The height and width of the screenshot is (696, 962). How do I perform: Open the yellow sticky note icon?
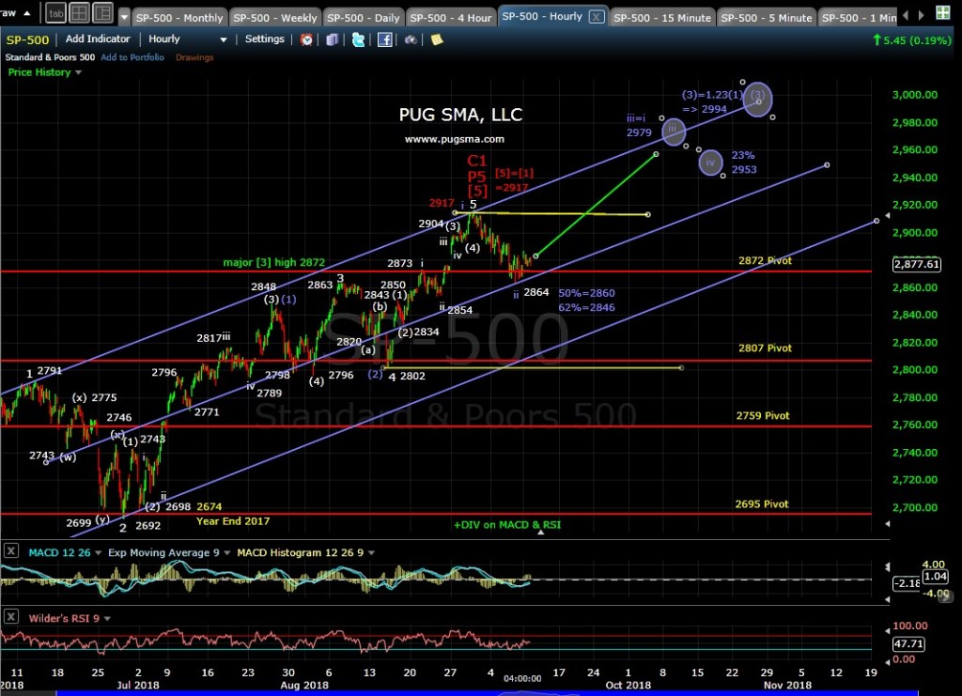click(437, 39)
